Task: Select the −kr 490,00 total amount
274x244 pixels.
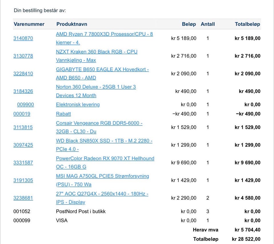Action: pyautogui.click(x=248, y=114)
